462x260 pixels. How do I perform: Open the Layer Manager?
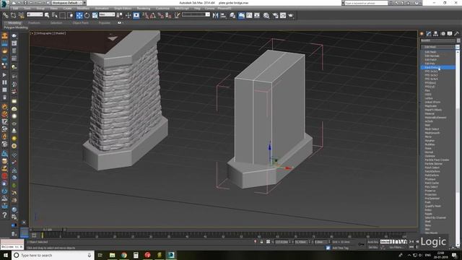pos(232,15)
